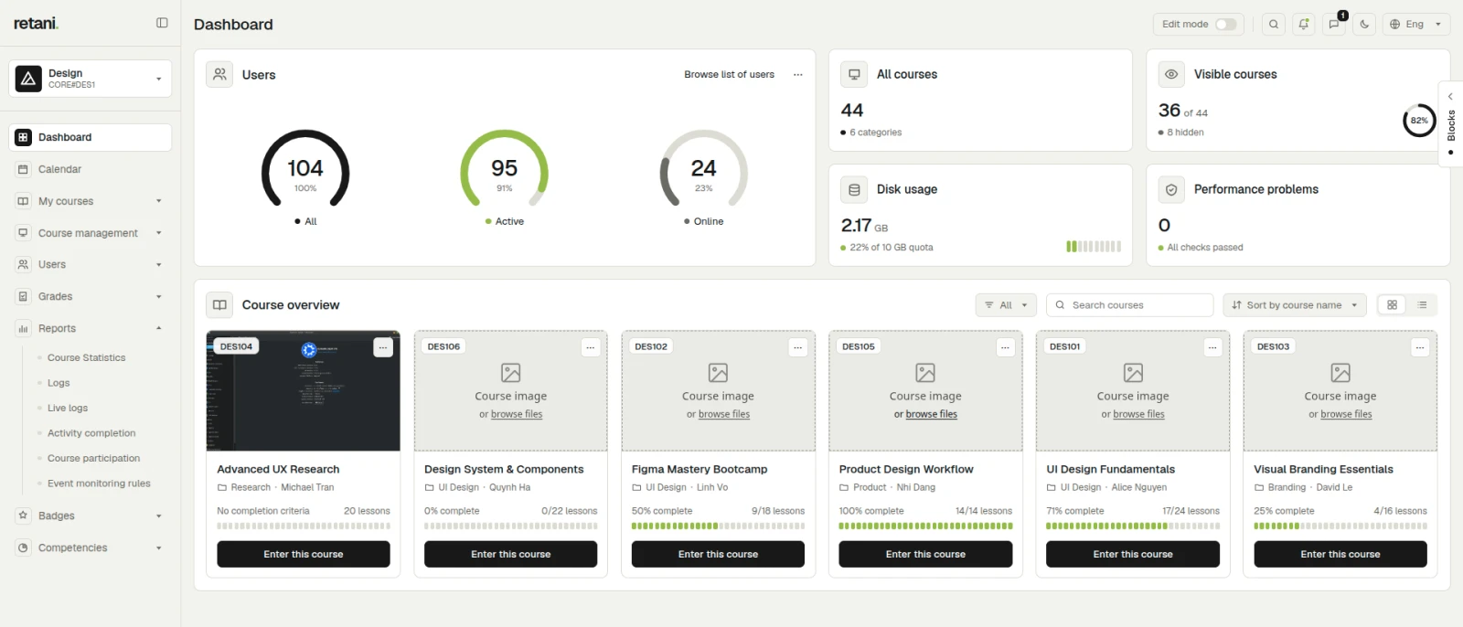This screenshot has height=627, width=1463.
Task: Click the Disk usage database icon
Action: tap(854, 189)
